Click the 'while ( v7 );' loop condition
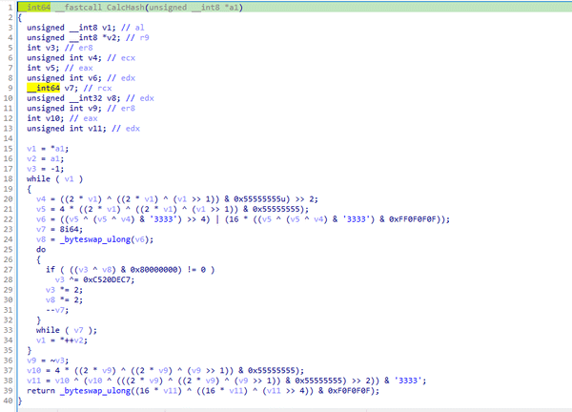Image resolution: width=572 pixels, height=412 pixels. [67, 330]
